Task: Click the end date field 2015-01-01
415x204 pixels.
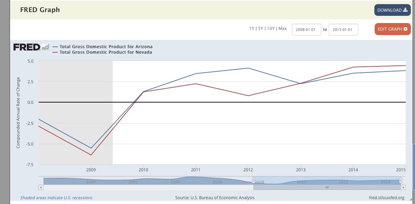Action: (343, 30)
